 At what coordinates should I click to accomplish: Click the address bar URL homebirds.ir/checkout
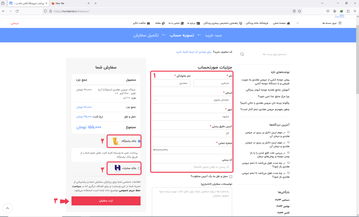click(x=72, y=11)
